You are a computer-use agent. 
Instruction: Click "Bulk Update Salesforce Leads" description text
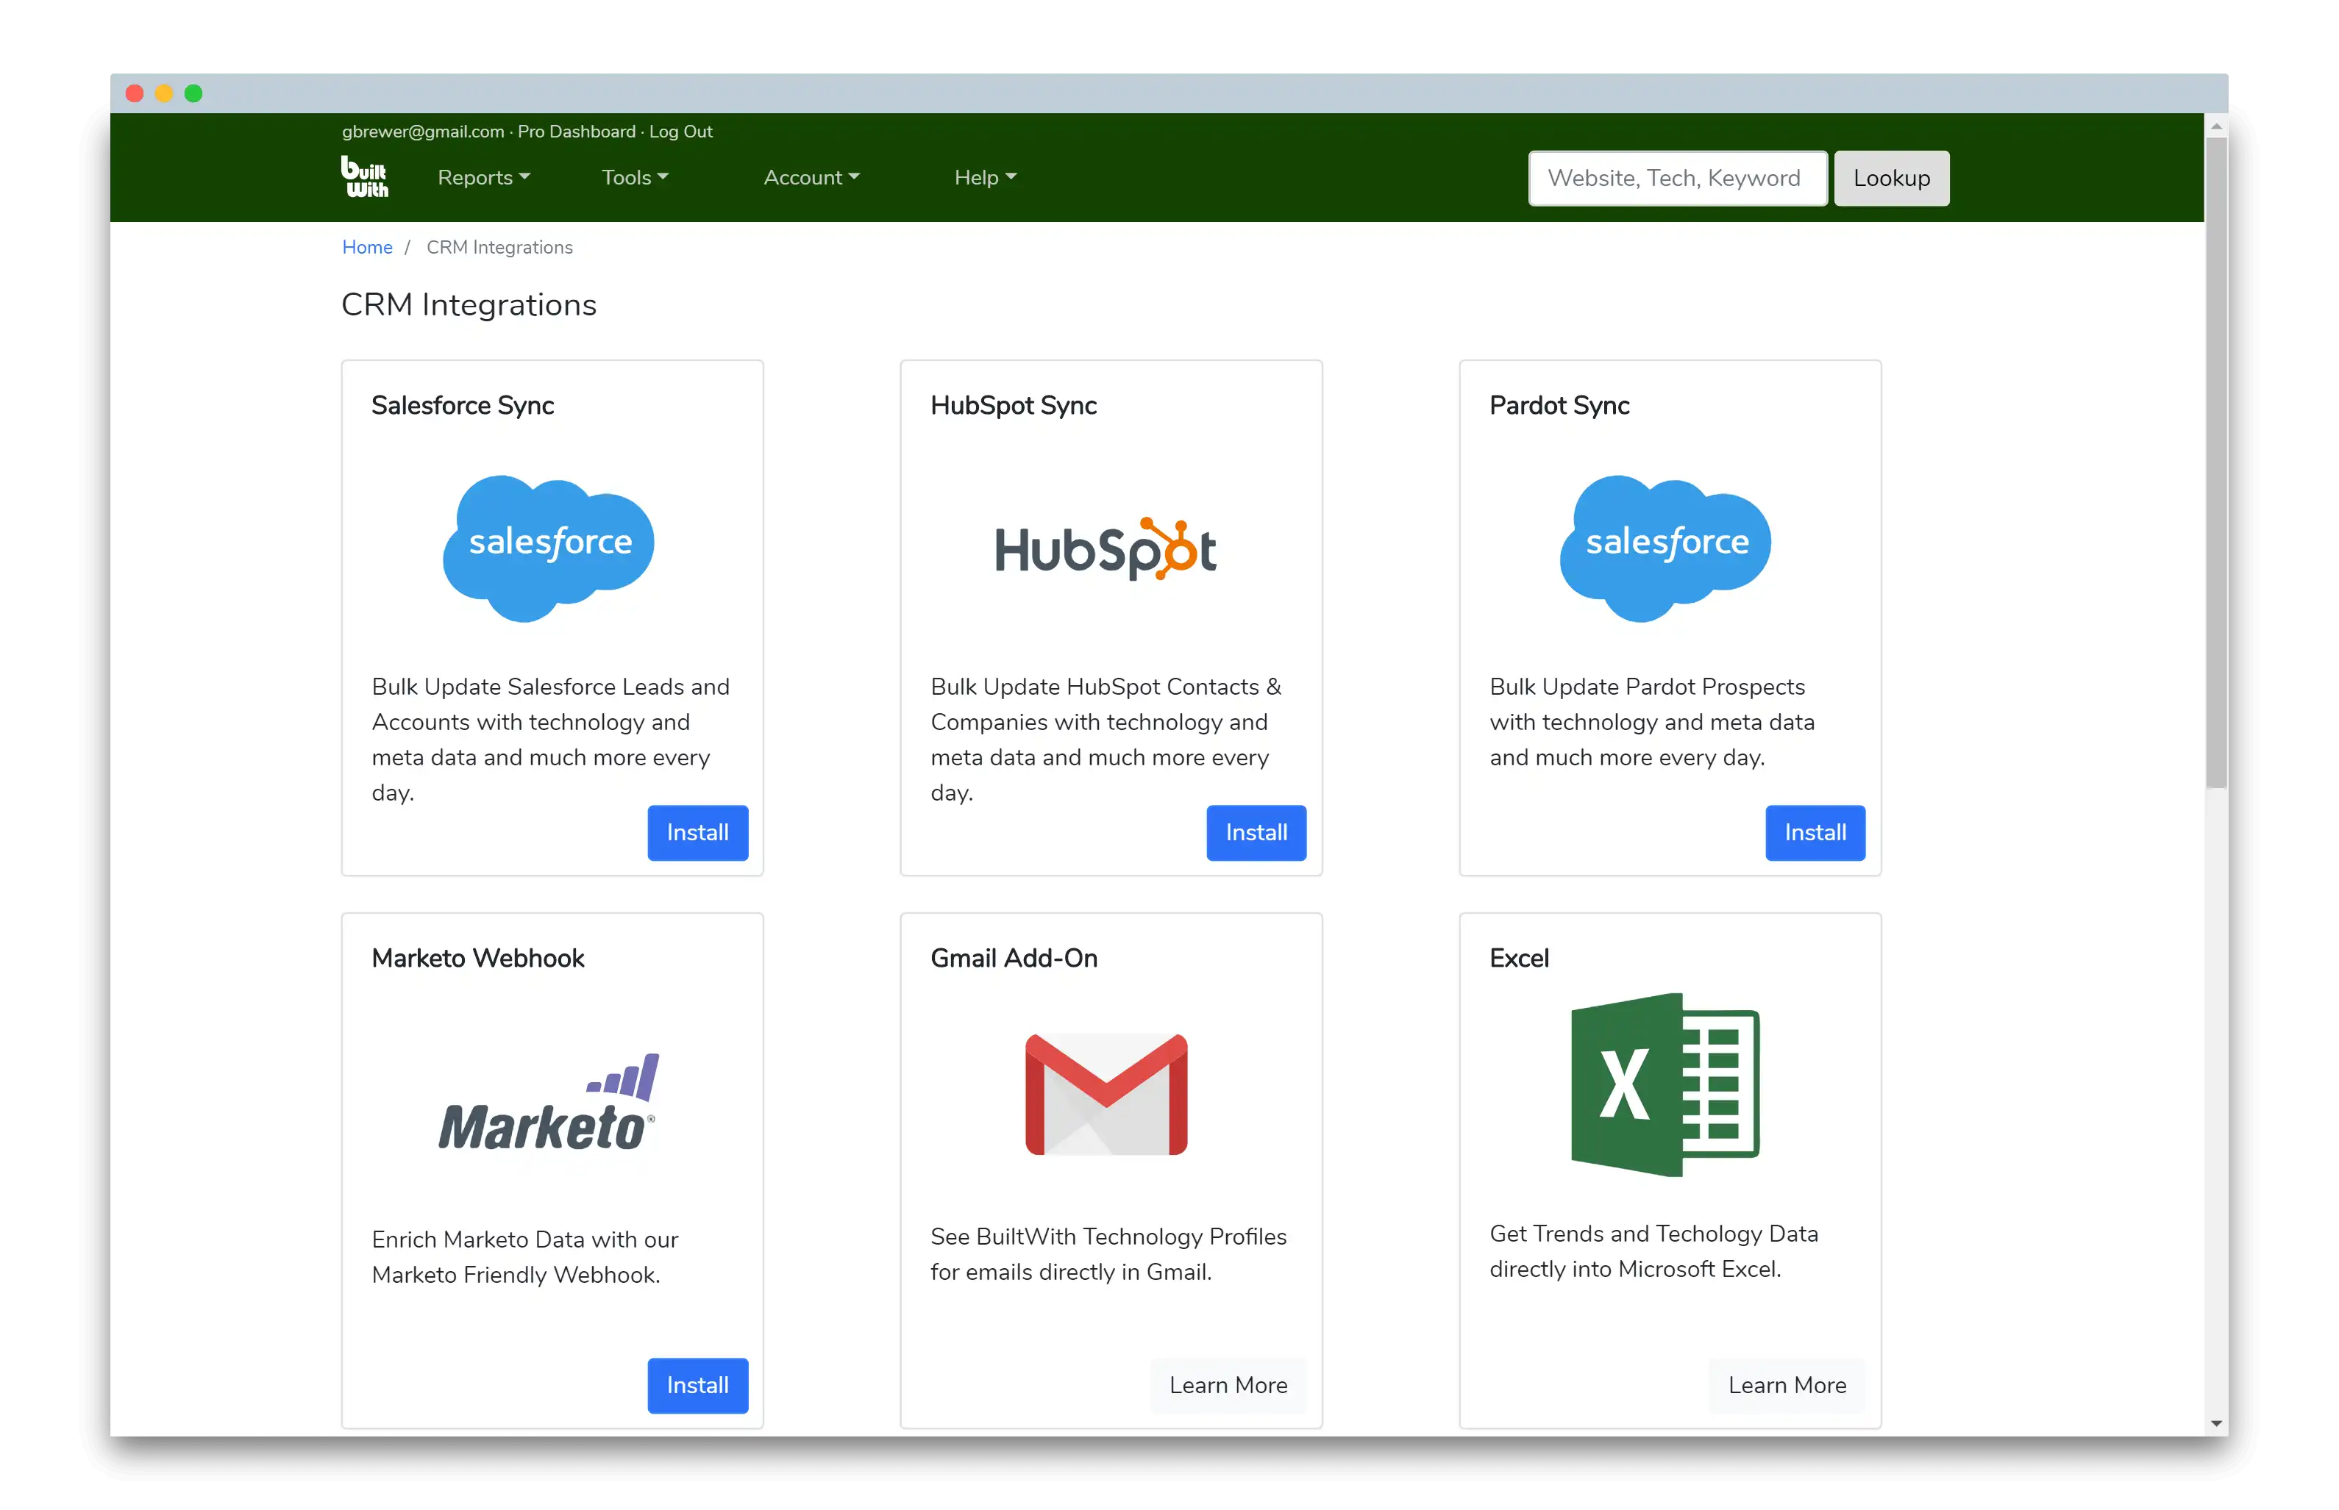[550, 740]
